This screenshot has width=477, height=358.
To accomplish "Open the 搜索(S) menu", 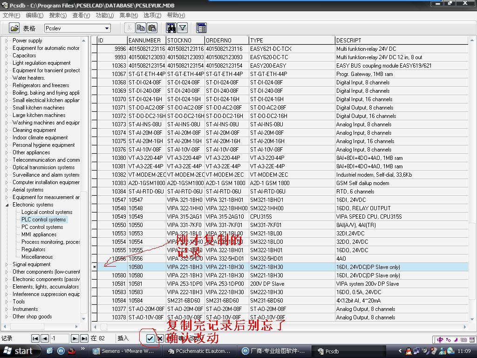I will [x=58, y=15].
